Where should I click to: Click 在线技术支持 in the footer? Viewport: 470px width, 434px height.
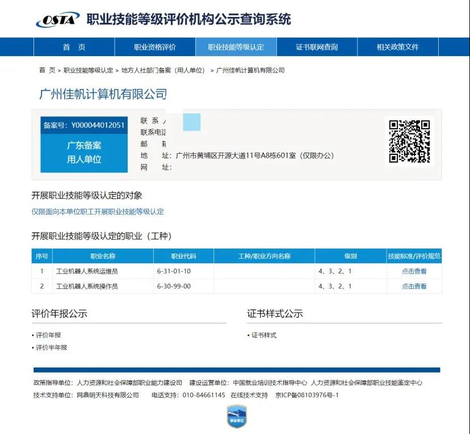coord(249,395)
